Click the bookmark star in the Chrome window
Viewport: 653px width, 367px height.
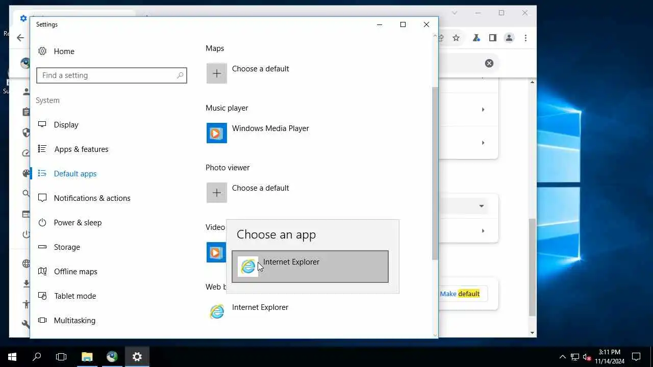click(x=456, y=38)
